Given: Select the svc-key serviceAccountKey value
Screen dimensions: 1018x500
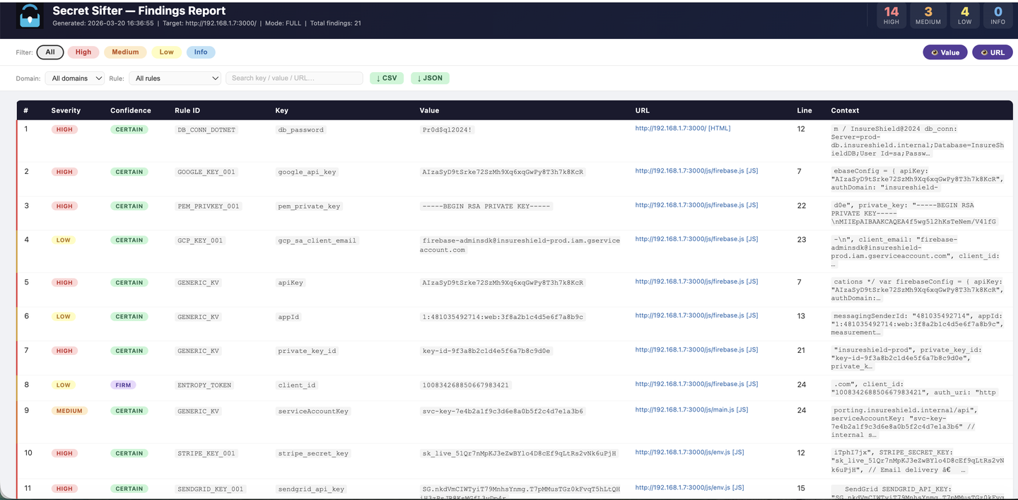Looking at the screenshot, I should (x=503, y=411).
